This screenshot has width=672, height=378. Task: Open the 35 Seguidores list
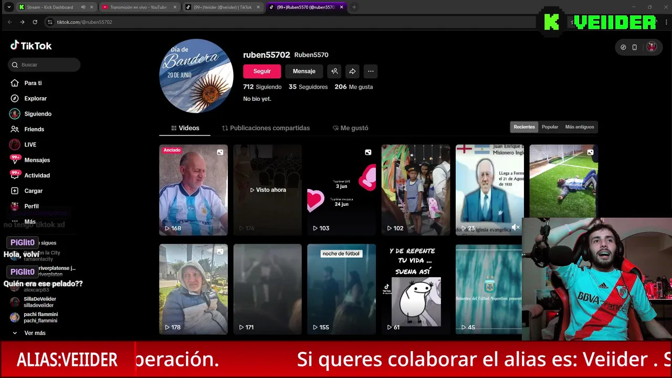[308, 87]
